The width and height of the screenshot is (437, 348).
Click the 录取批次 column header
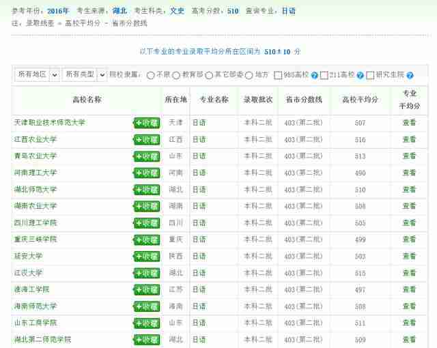click(x=258, y=100)
